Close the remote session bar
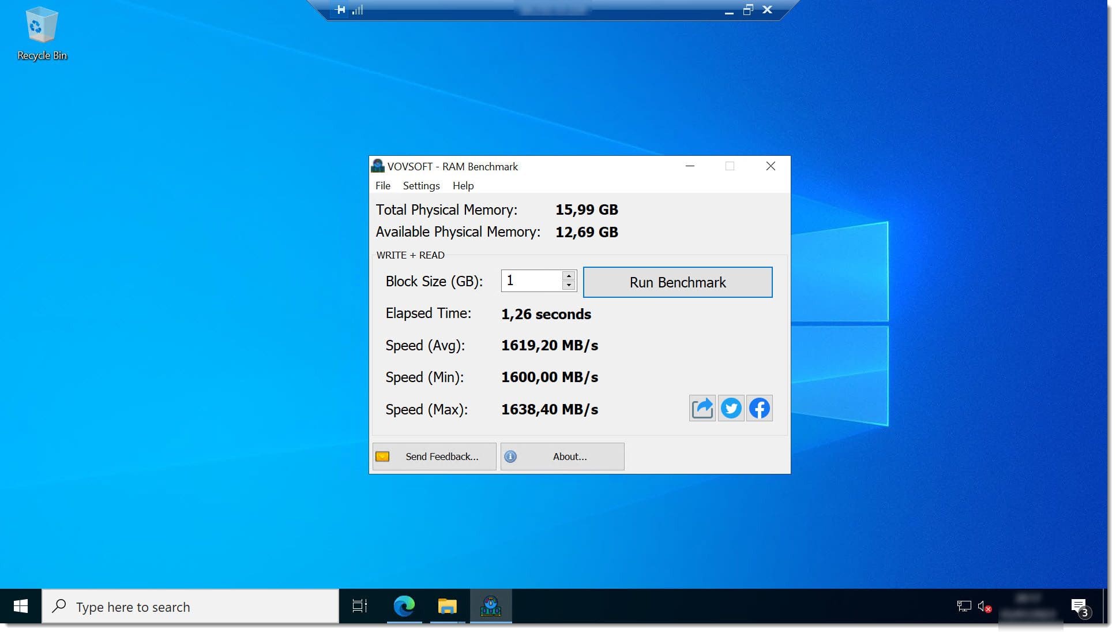The image size is (1116, 632). click(x=767, y=9)
